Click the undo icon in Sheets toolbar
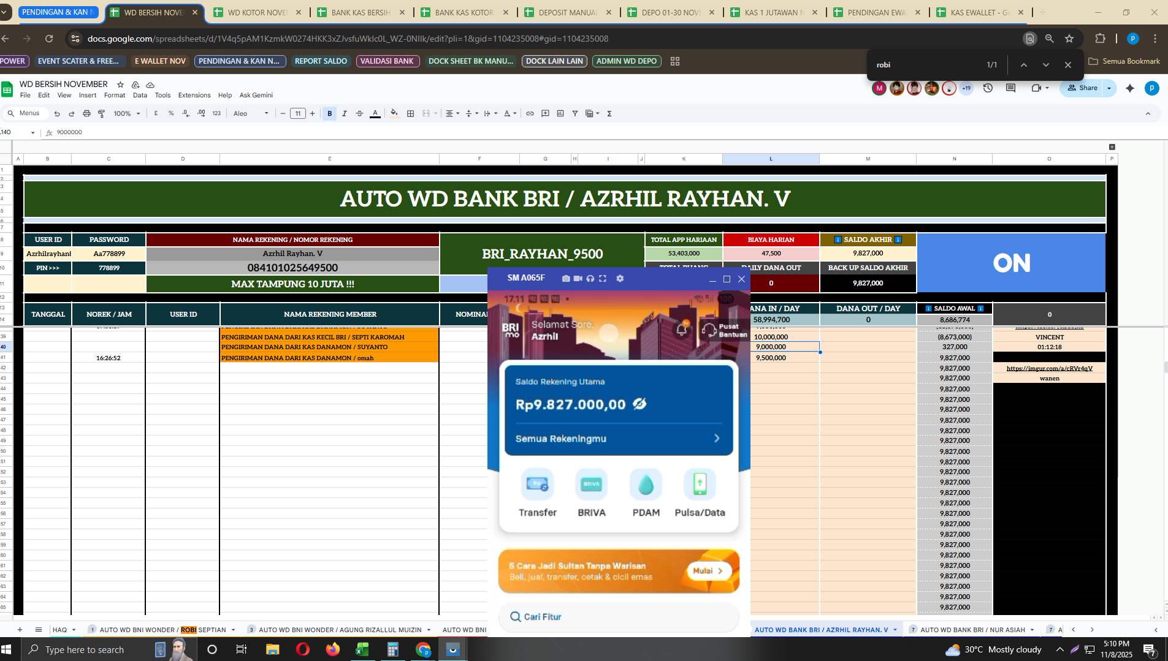1168x661 pixels. (x=57, y=113)
